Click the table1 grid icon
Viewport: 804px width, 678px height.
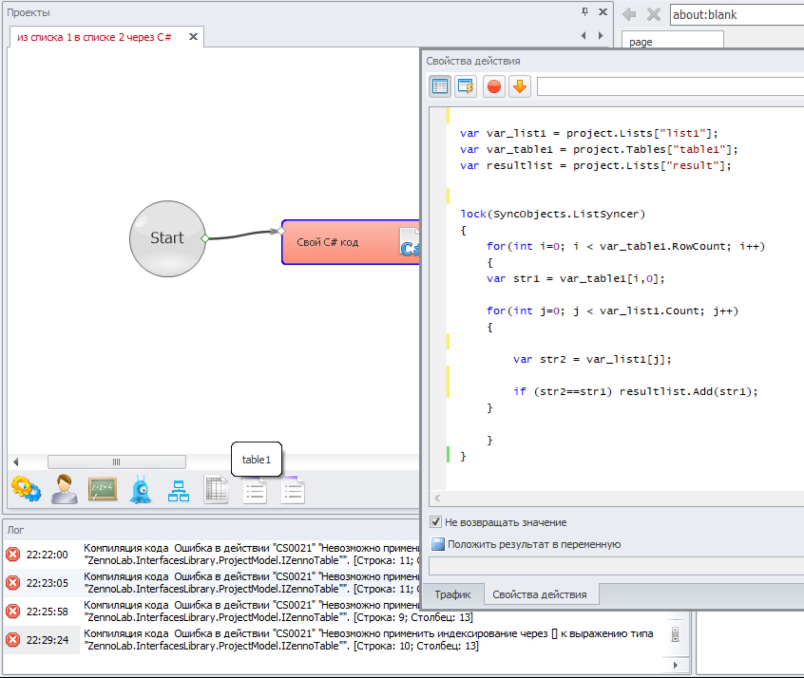point(216,490)
